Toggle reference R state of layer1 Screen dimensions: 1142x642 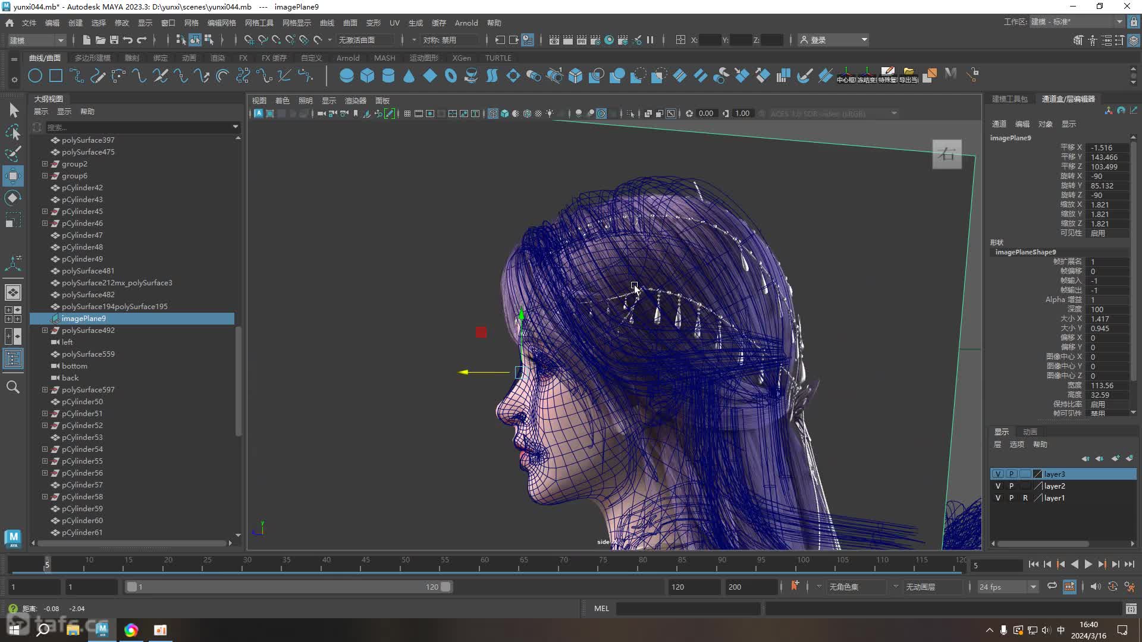1025,498
